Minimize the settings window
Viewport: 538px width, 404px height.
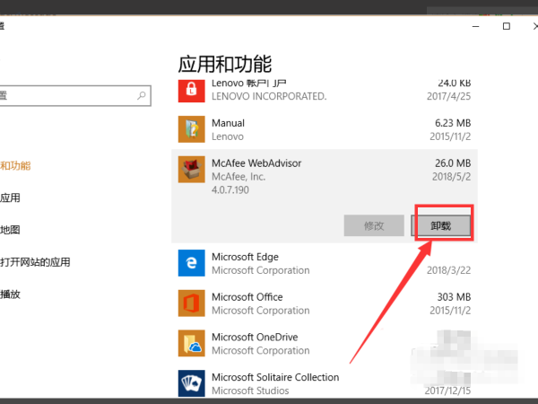pos(475,26)
